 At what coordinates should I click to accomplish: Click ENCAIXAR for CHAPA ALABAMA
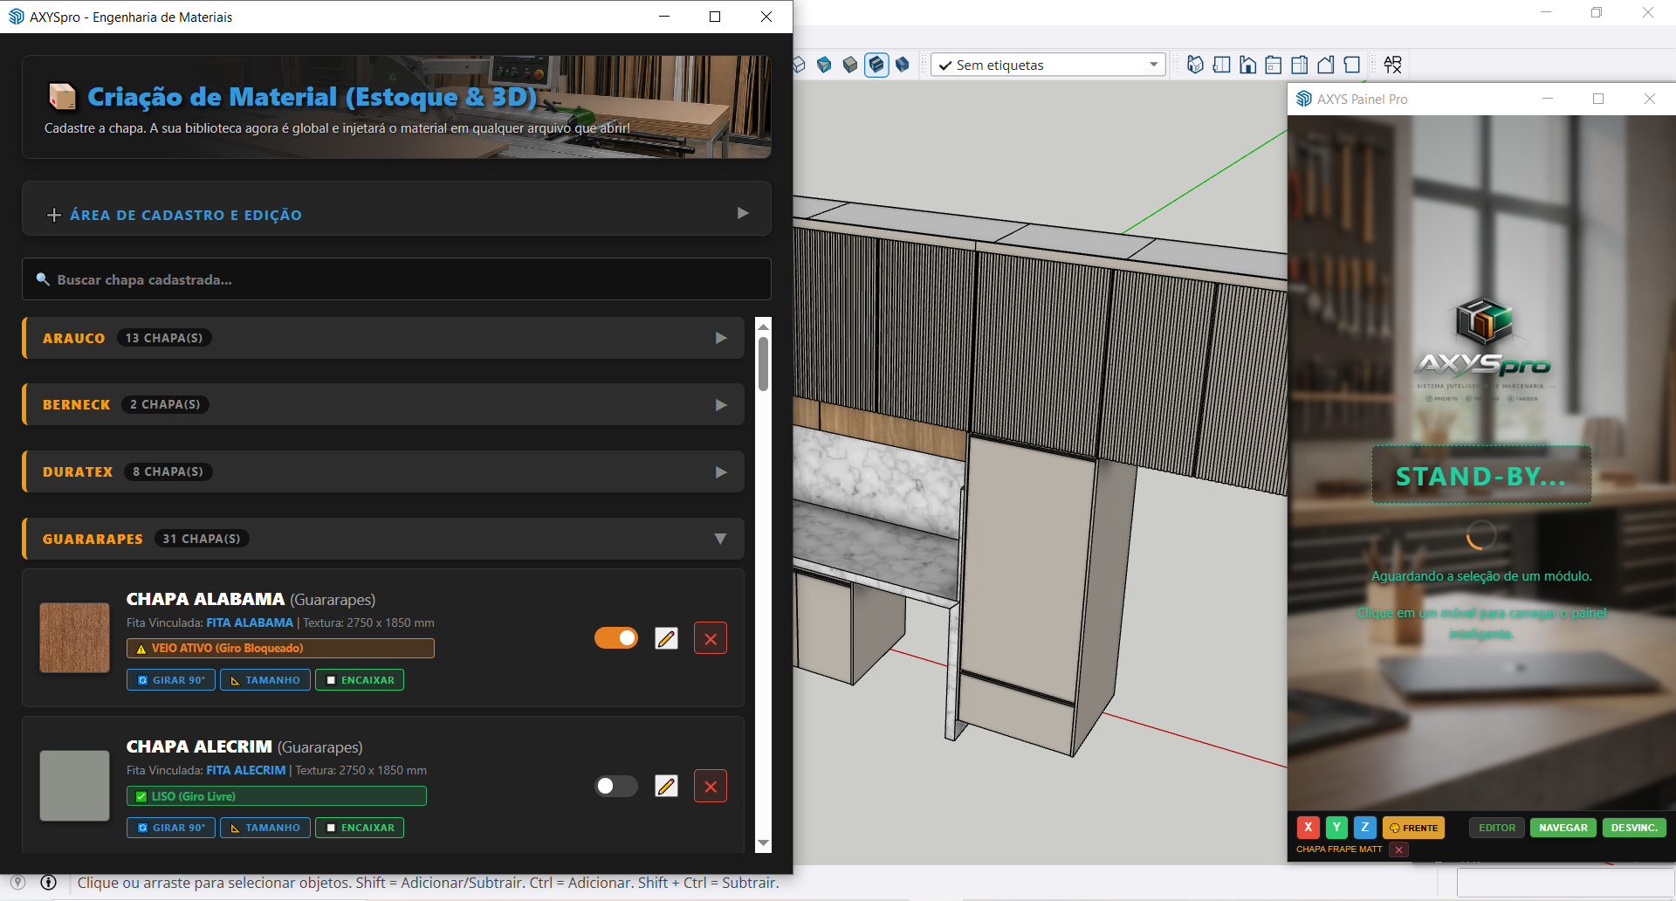[x=360, y=680]
